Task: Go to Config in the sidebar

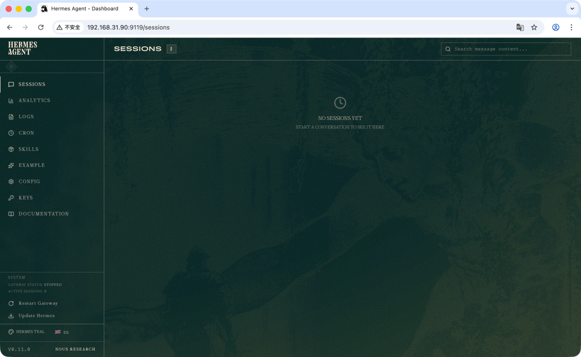Action: [52, 182]
